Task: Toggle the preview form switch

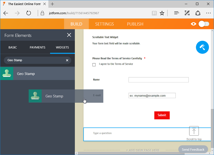Action: [204, 24]
